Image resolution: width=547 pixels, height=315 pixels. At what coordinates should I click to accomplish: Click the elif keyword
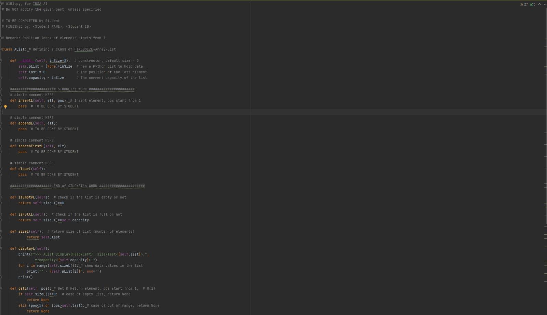pos(23,306)
